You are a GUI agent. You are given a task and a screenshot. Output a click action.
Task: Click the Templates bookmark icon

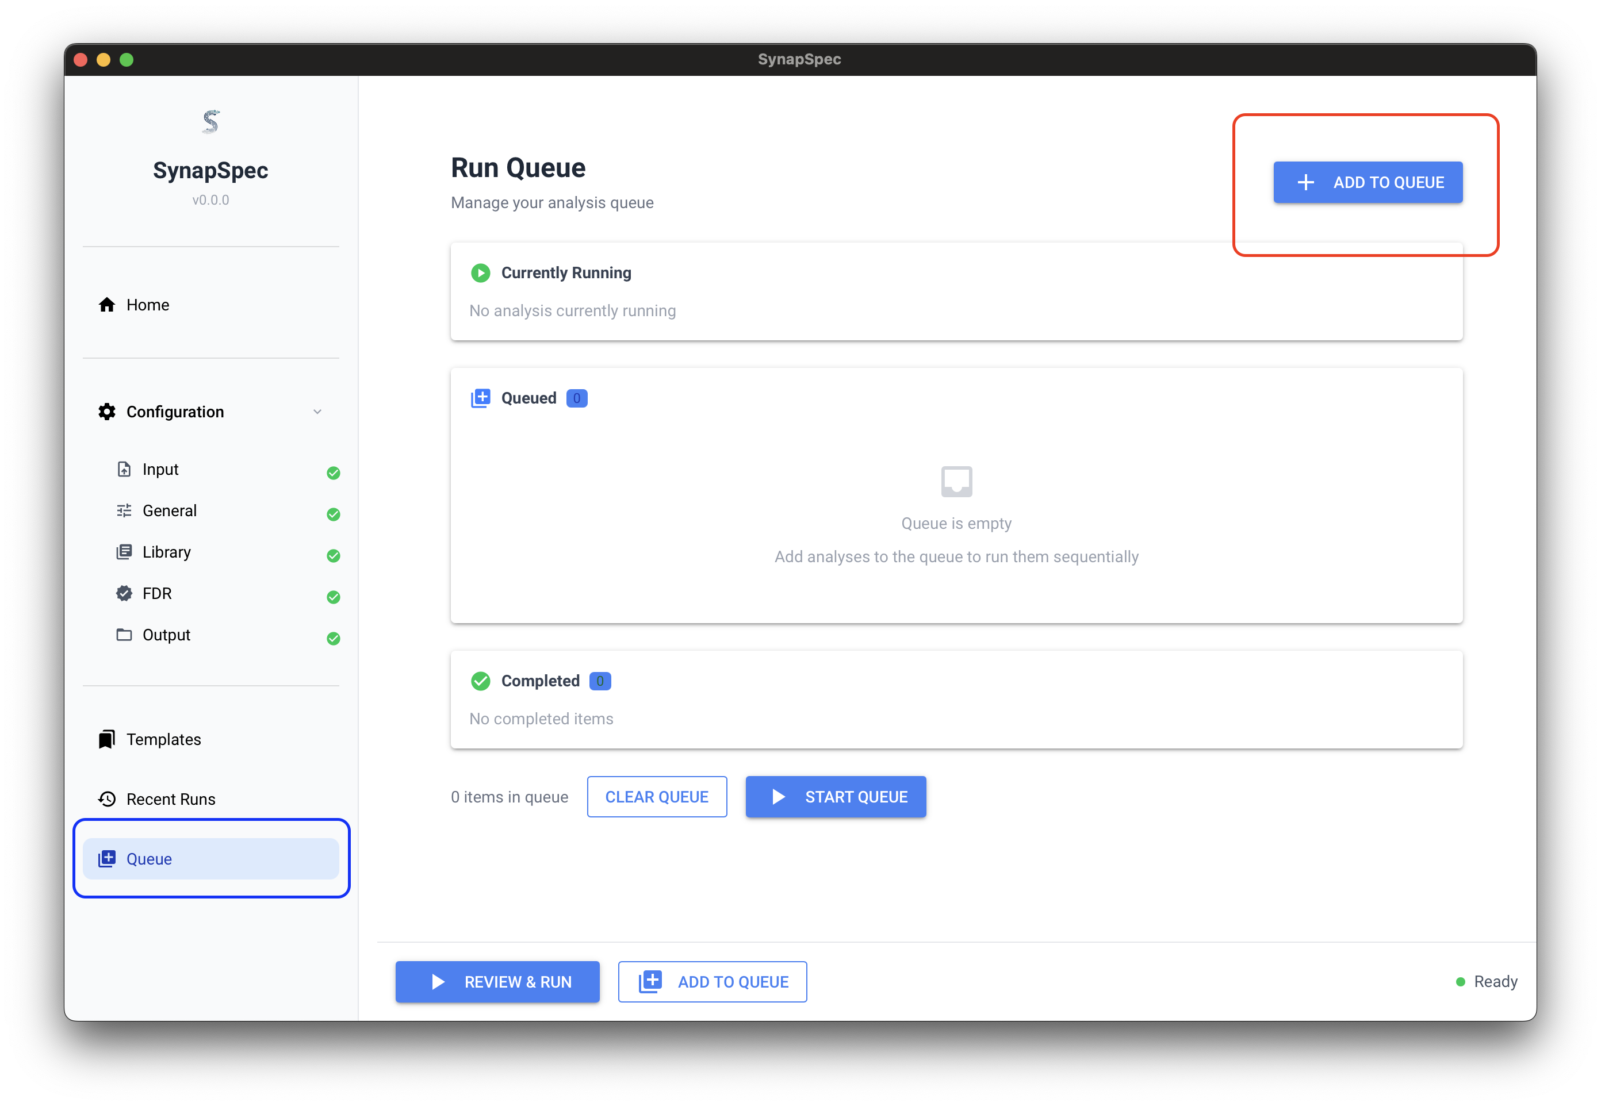(107, 739)
